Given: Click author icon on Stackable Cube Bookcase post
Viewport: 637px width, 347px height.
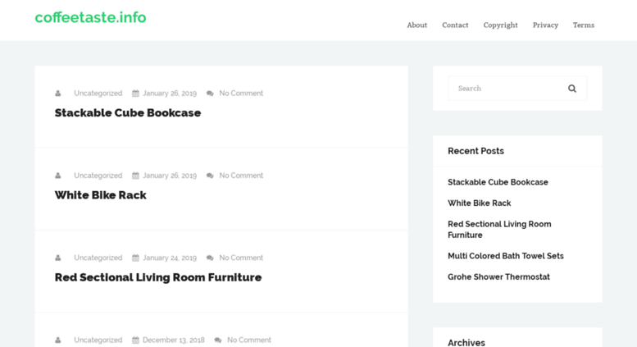Looking at the screenshot, I should [x=58, y=94].
